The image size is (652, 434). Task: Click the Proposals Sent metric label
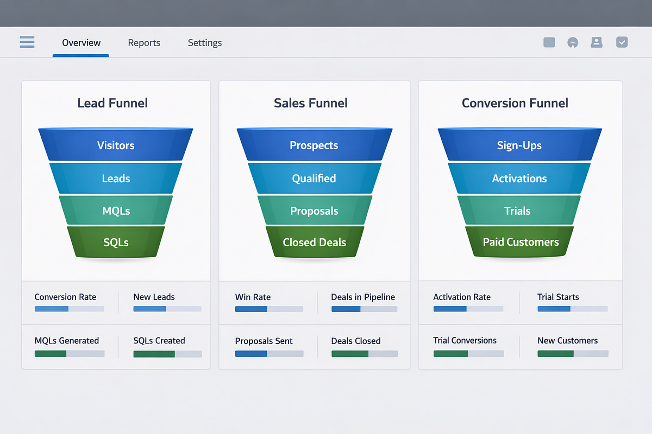coord(264,341)
